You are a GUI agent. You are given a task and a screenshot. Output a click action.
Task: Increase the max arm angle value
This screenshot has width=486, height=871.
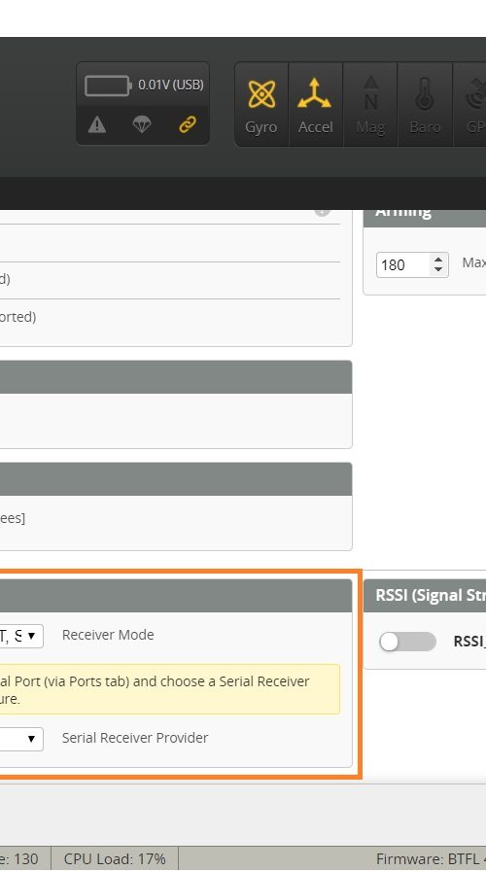coord(438,259)
